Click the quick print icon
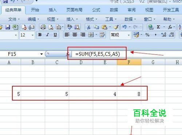This screenshot has width=182, height=135. point(43,27)
